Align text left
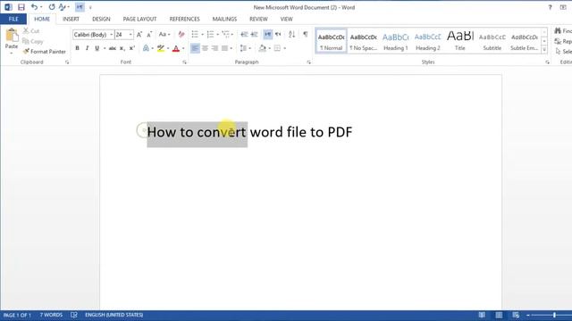The width and height of the screenshot is (572, 321). pos(195,48)
